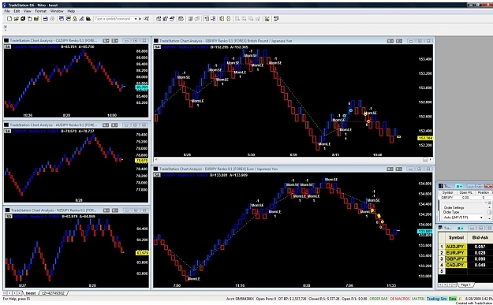Toggle OE MACROS in the status bar
The width and height of the screenshot is (493, 305).
[400, 299]
